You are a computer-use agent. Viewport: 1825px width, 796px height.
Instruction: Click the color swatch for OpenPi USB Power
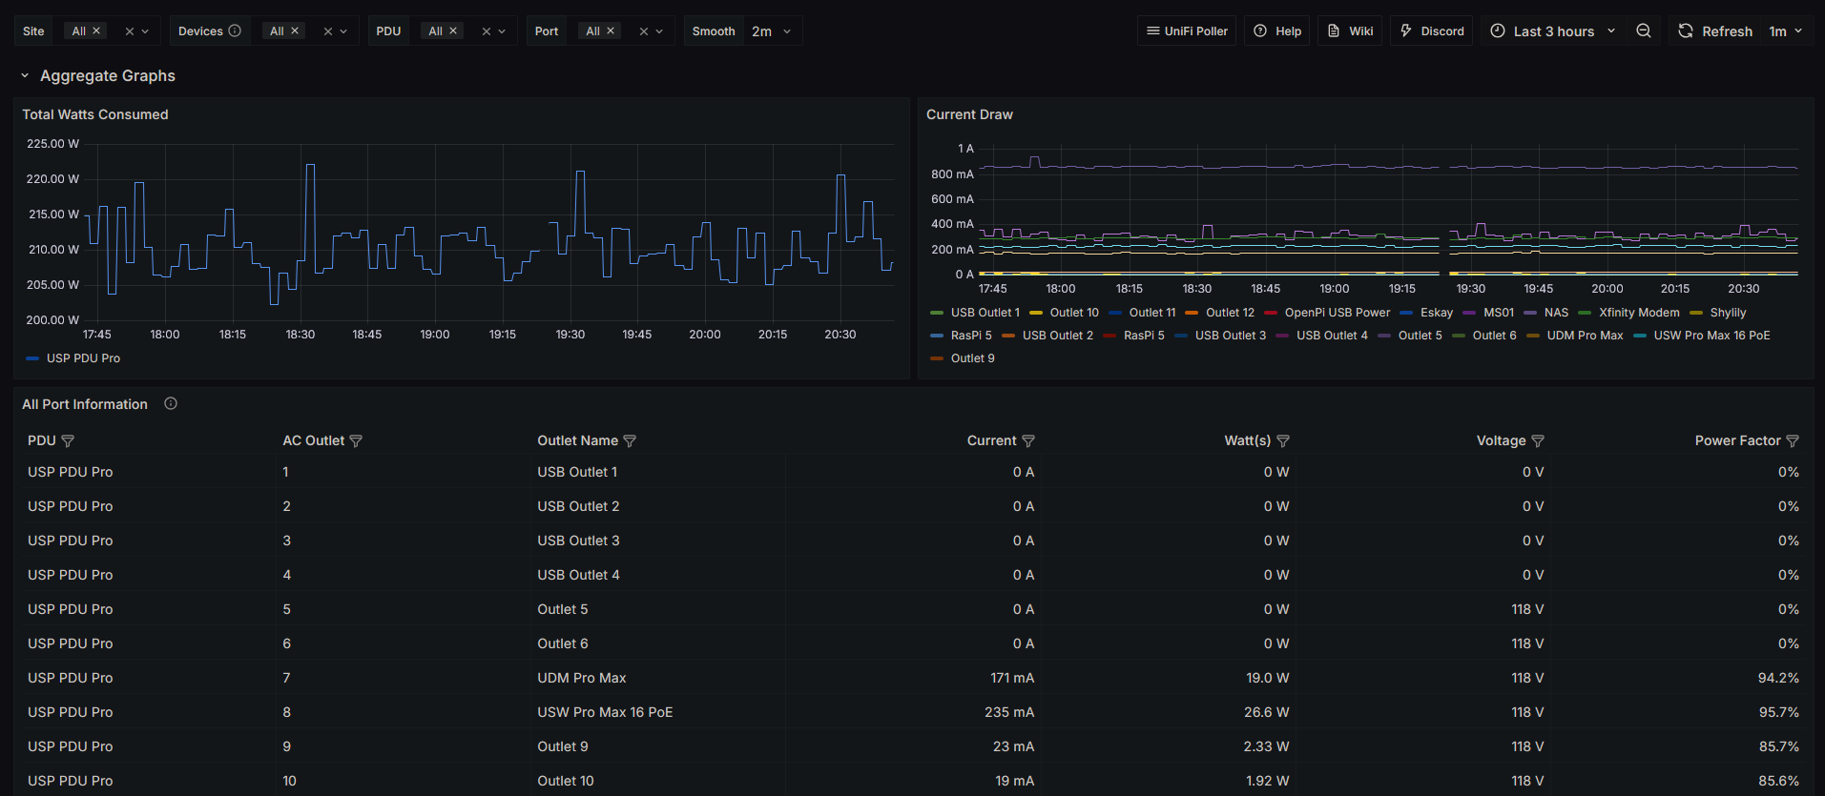[x=1271, y=313]
